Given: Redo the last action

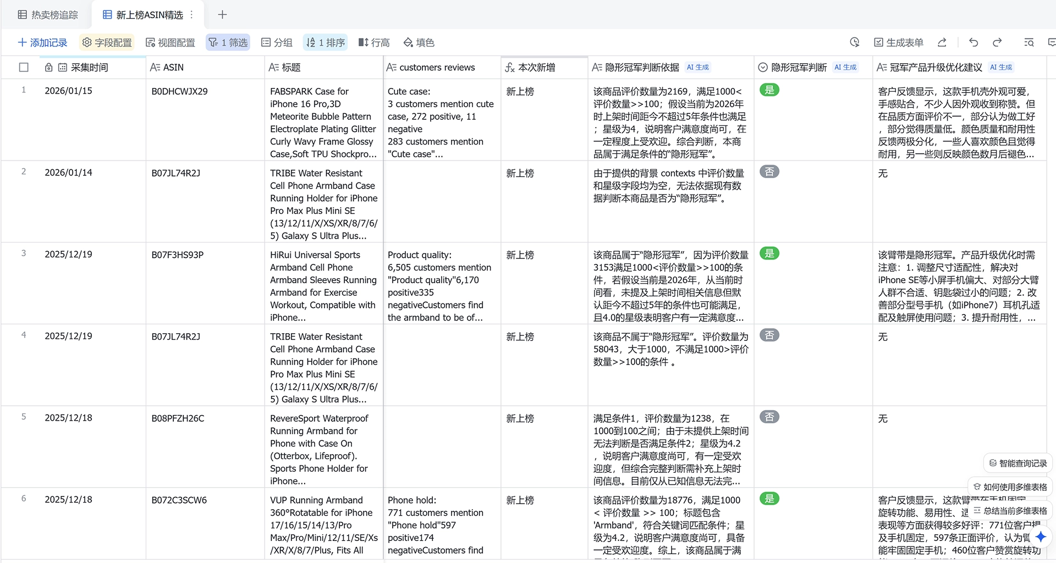Looking at the screenshot, I should [x=997, y=42].
